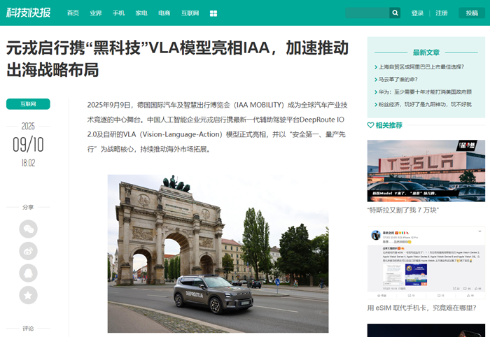Open the 互联网 navigation item
The width and height of the screenshot is (490, 337).
190,13
